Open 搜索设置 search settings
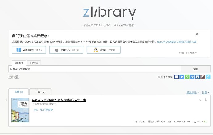The height and width of the screenshot is (135, 213). pos(14,77)
